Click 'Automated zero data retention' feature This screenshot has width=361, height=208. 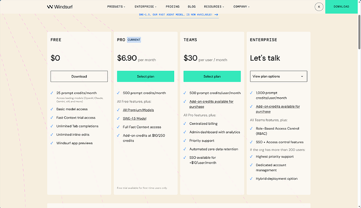coord(213,149)
